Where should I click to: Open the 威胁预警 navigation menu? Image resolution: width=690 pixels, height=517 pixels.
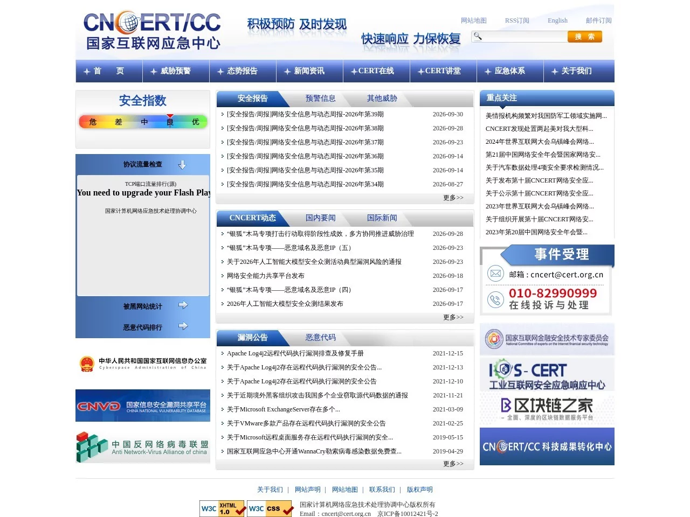(176, 71)
